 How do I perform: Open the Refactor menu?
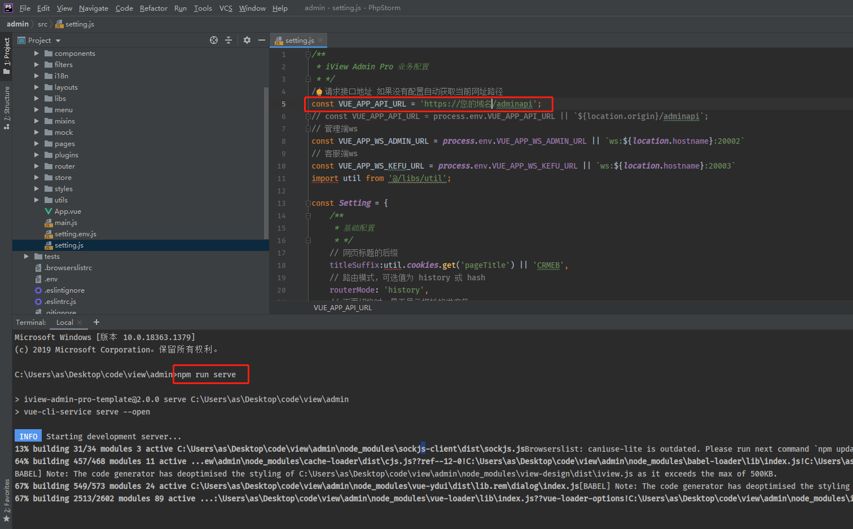point(153,8)
